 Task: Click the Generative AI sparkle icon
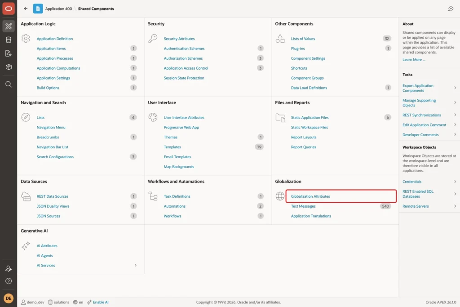pos(26,246)
